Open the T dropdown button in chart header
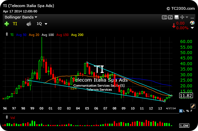The image size is (198, 131). coord(170,17)
